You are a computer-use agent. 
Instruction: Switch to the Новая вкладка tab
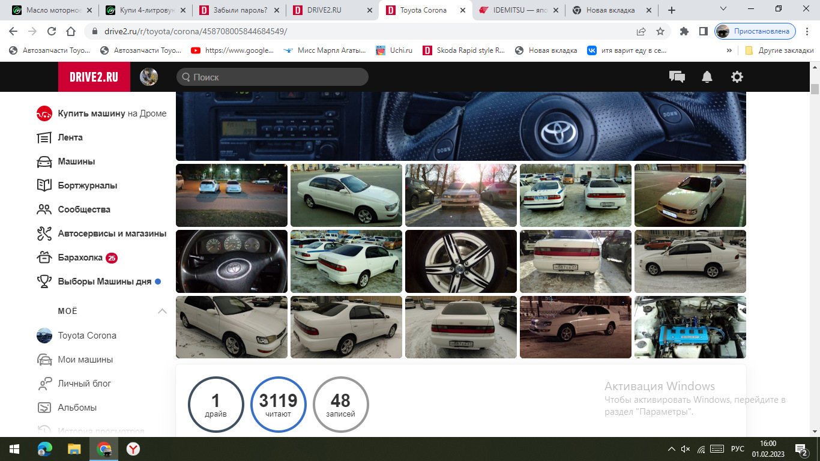612,10
